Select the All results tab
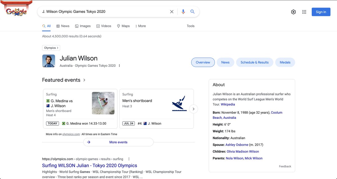 46,26
